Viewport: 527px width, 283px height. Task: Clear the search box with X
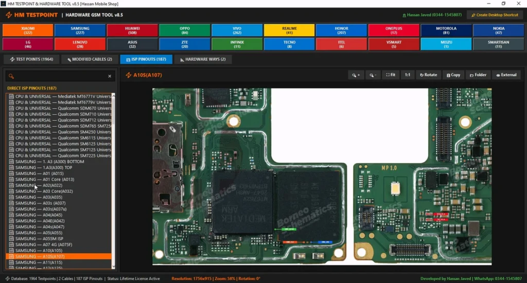click(x=110, y=76)
